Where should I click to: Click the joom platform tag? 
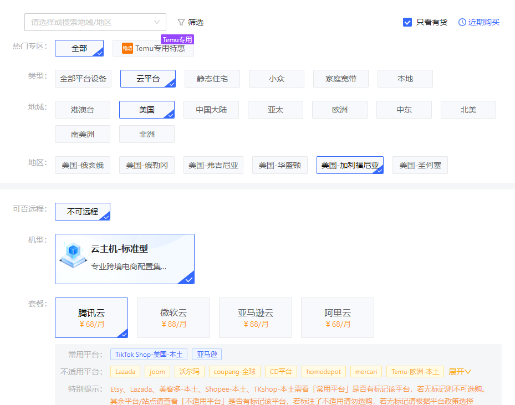[157, 372]
